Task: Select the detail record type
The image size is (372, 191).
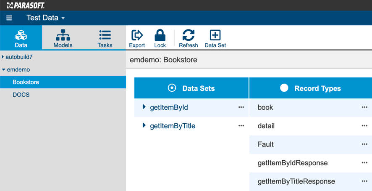Action: pos(266,126)
